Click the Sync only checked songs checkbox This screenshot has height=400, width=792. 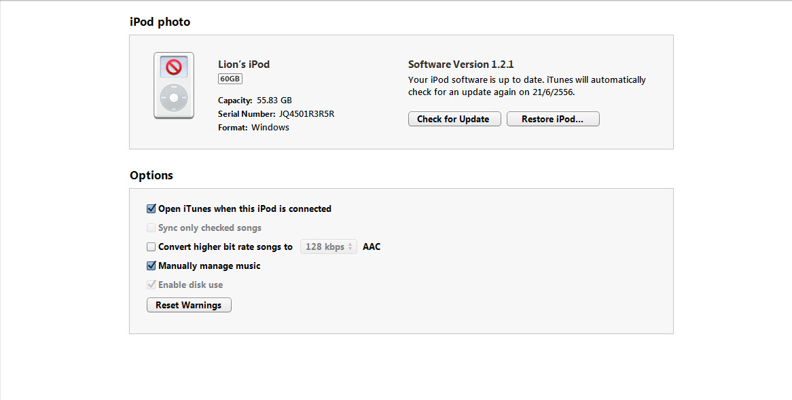(x=151, y=228)
